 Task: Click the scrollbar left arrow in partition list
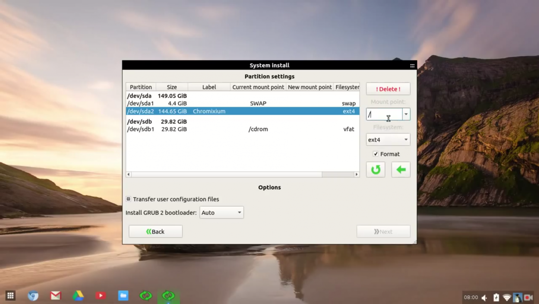click(128, 174)
